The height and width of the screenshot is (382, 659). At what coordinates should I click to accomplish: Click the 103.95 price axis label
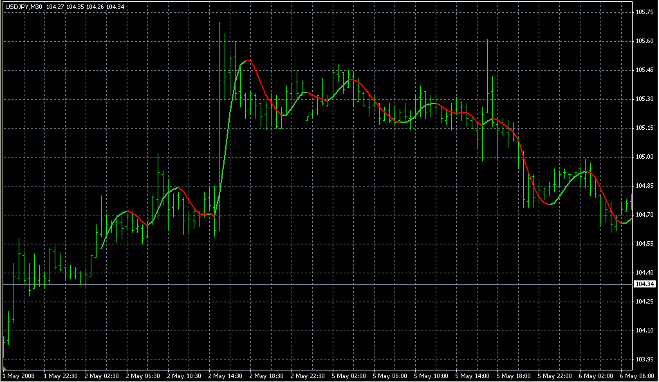pos(644,359)
